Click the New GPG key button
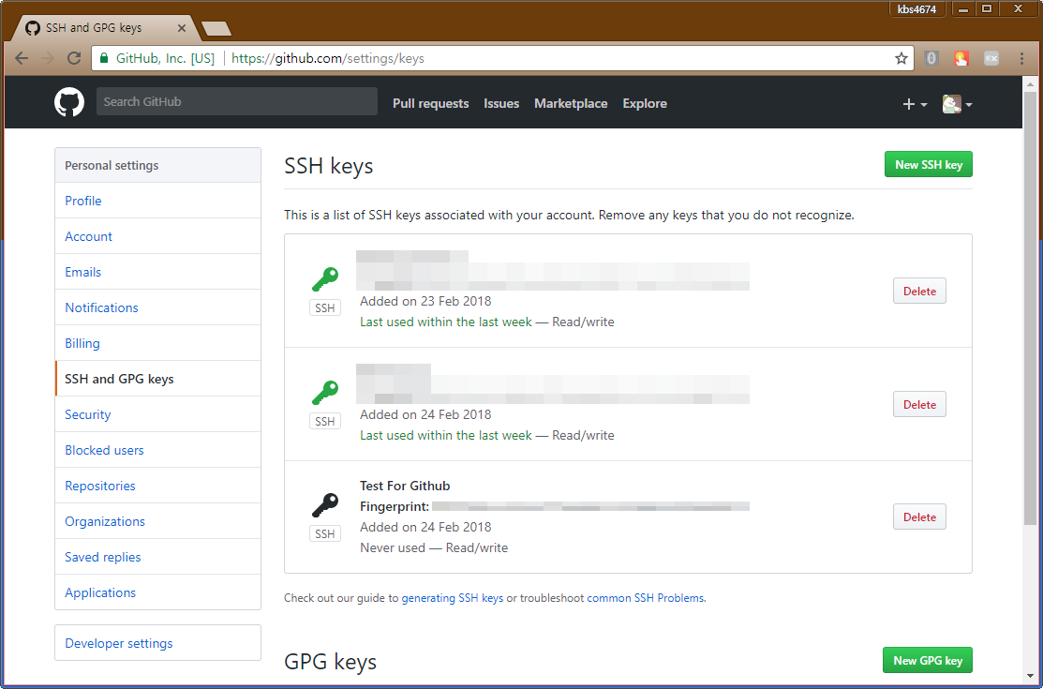Screen dimensions: 1043x689 (x=927, y=660)
